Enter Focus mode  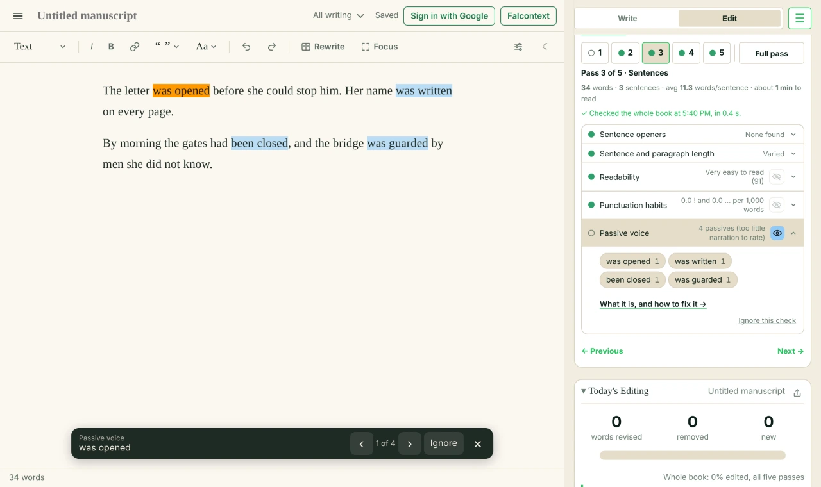click(x=380, y=47)
